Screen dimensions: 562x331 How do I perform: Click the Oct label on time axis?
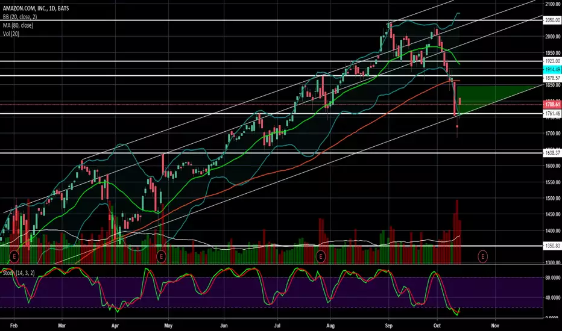pyautogui.click(x=437, y=326)
